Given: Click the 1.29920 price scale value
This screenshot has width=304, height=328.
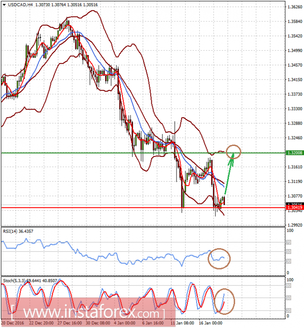Looking at the screenshot, I should tap(295, 225).
